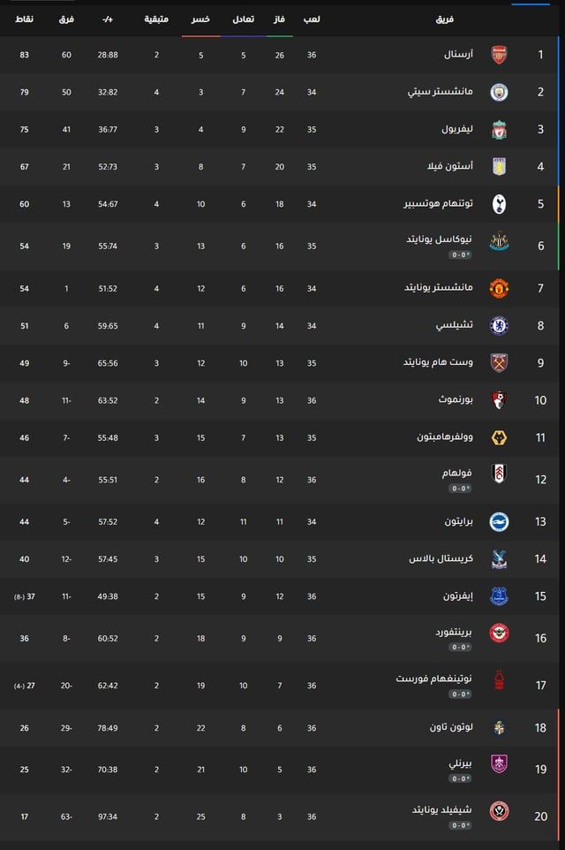
Task: Click the Manchester United badge
Action: [x=500, y=287]
